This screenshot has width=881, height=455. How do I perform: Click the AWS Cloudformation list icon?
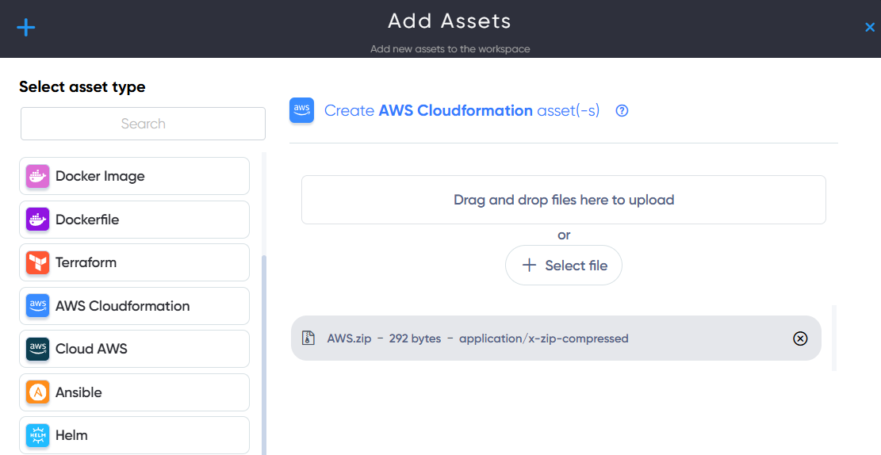click(x=37, y=306)
